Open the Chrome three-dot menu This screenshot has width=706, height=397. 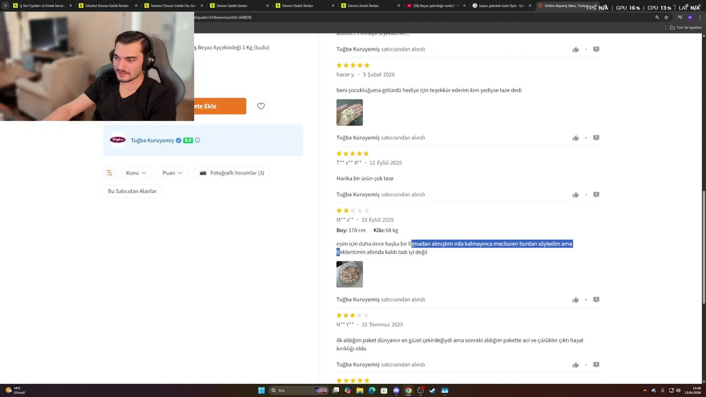[x=699, y=18]
